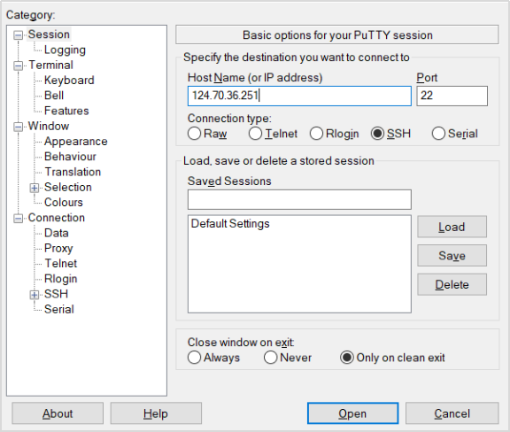Image resolution: width=510 pixels, height=432 pixels.
Task: Collapse the Session tree node
Action: pyautogui.click(x=19, y=35)
